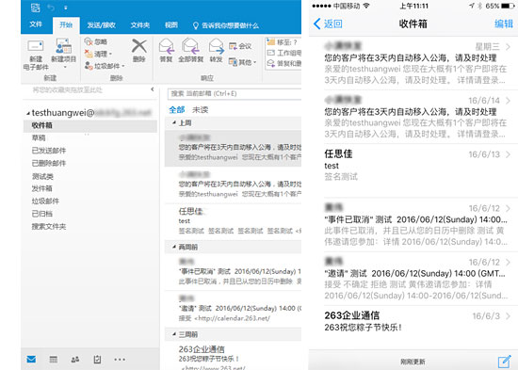
Task: Click the Forward (转发) icon
Action: (x=217, y=46)
